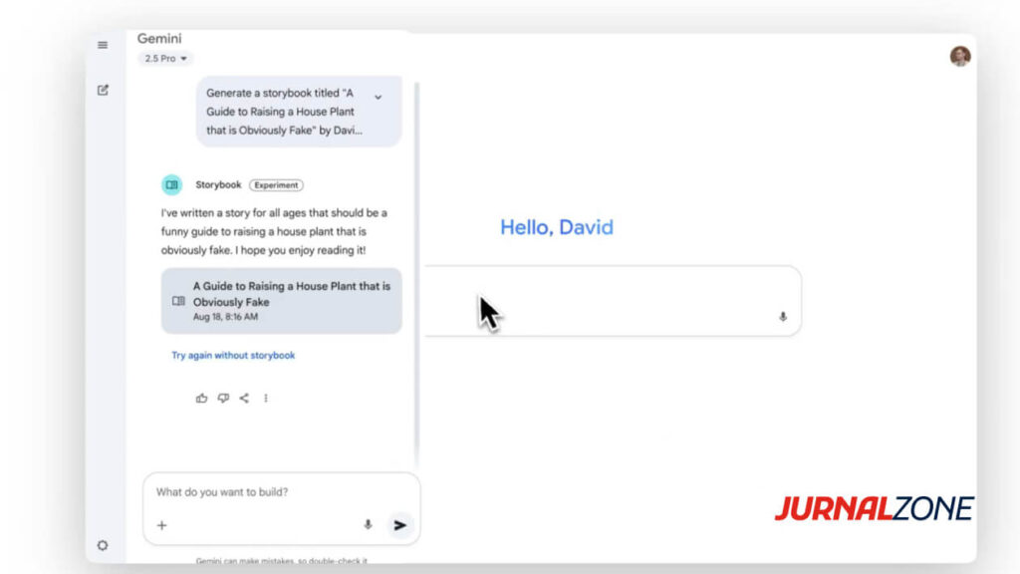Share the Storybook response

244,399
